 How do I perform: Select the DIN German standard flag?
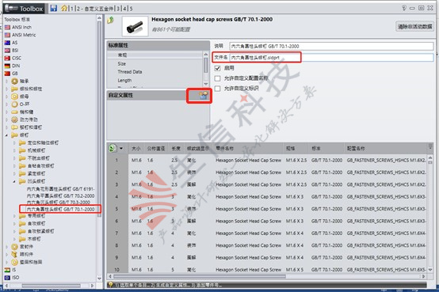point(8,66)
